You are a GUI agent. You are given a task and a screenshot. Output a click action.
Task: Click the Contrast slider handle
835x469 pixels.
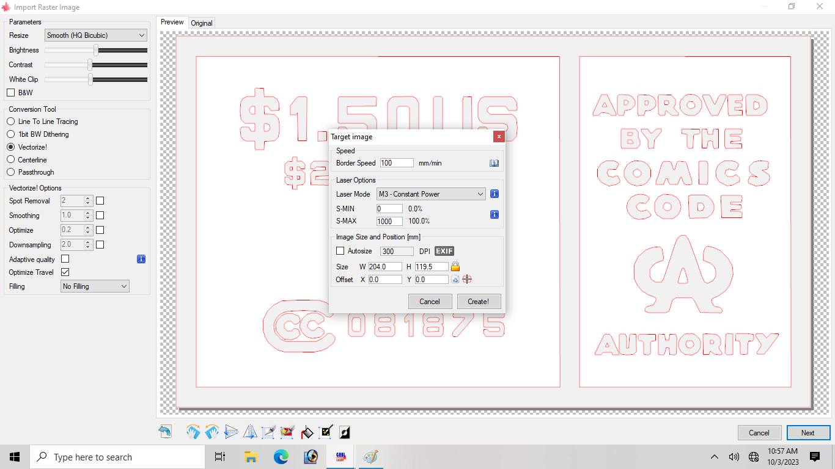click(x=90, y=65)
